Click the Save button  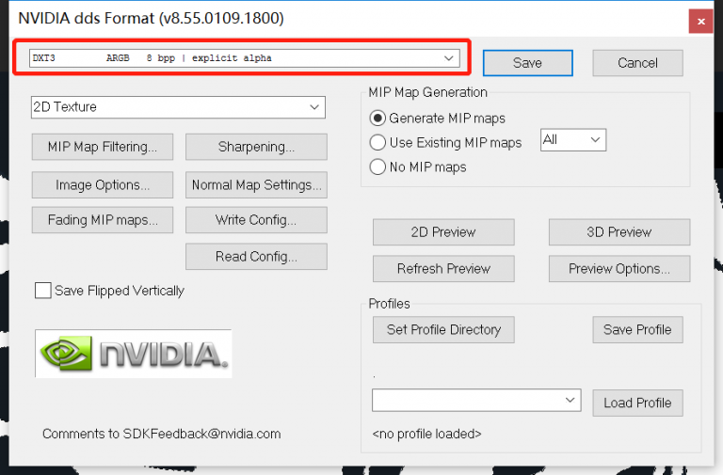(x=528, y=63)
